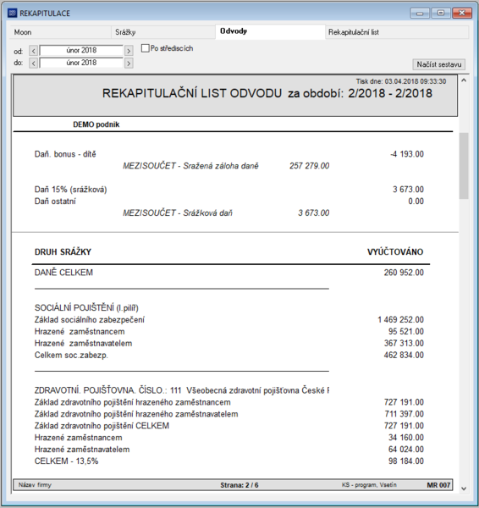Click the 'CELKEM - 13,5%' row label
This screenshot has width=479, height=508.
[x=66, y=461]
